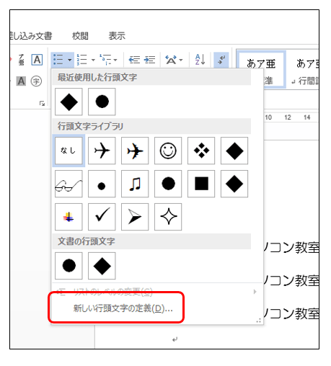
Task: Select the なし (none) bullet option
Action: pyautogui.click(x=69, y=151)
